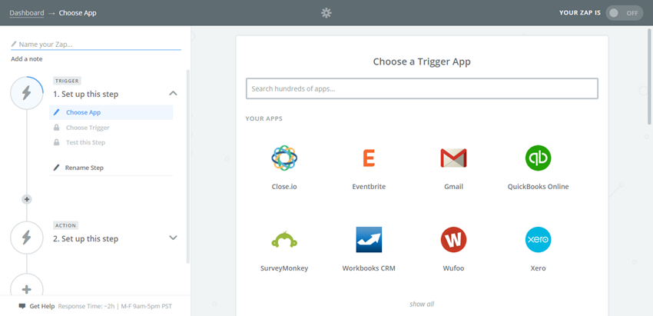Click the ACTION badge label
653x316 pixels.
[x=66, y=225]
